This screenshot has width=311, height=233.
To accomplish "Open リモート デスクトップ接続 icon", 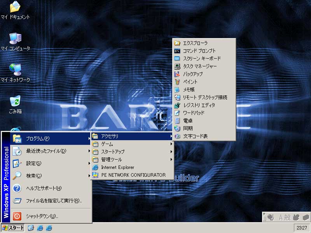I will [x=177, y=97].
